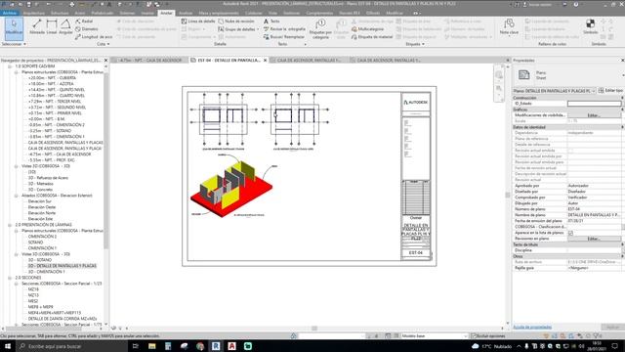
Task: Click the 3D isometric view on sheet
Action: (x=231, y=188)
